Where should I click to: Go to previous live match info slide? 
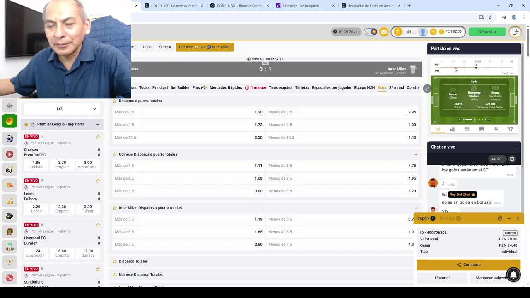click(x=460, y=120)
